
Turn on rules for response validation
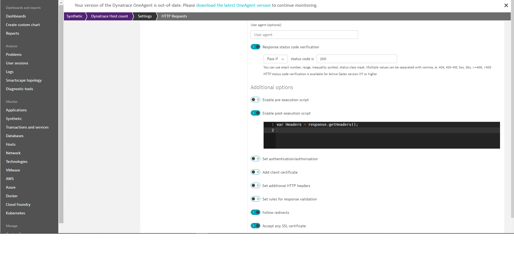255,199
